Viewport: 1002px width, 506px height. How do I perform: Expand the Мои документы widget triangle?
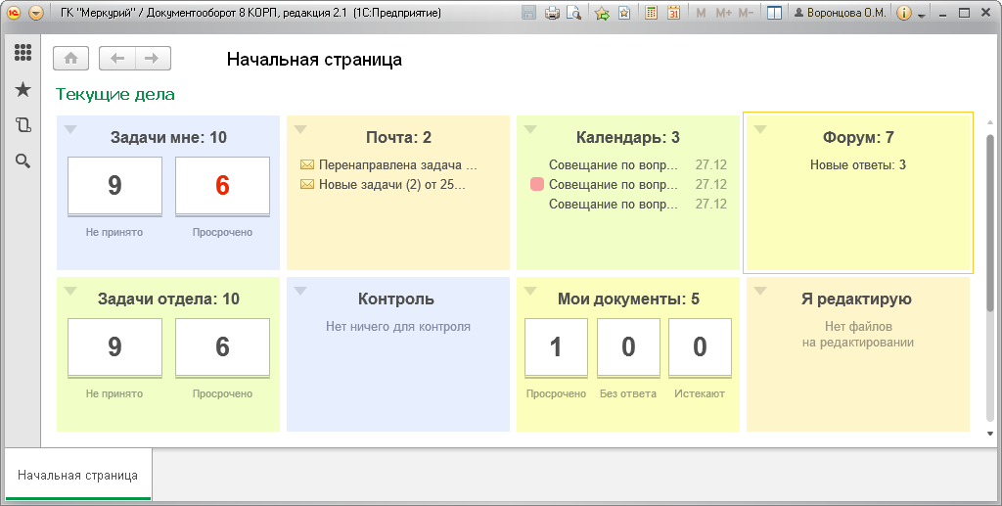pyautogui.click(x=529, y=292)
